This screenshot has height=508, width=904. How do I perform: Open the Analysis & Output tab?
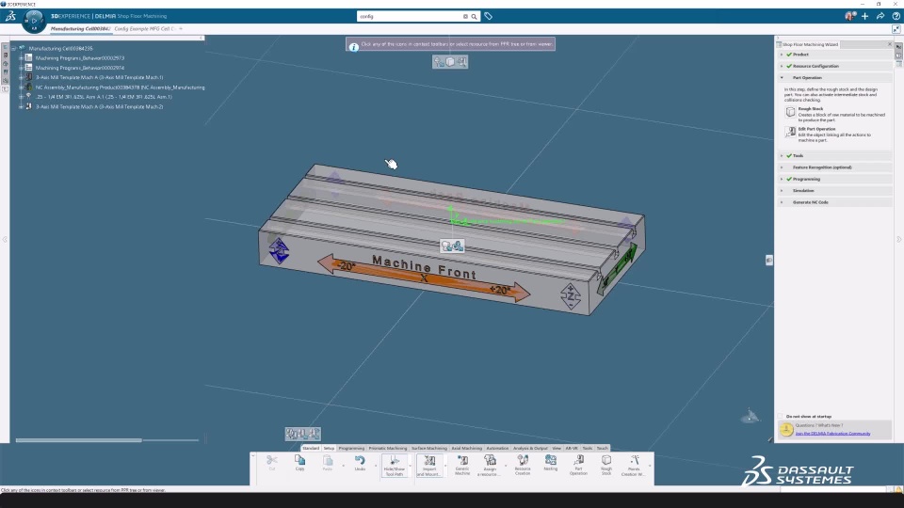[x=530, y=448]
